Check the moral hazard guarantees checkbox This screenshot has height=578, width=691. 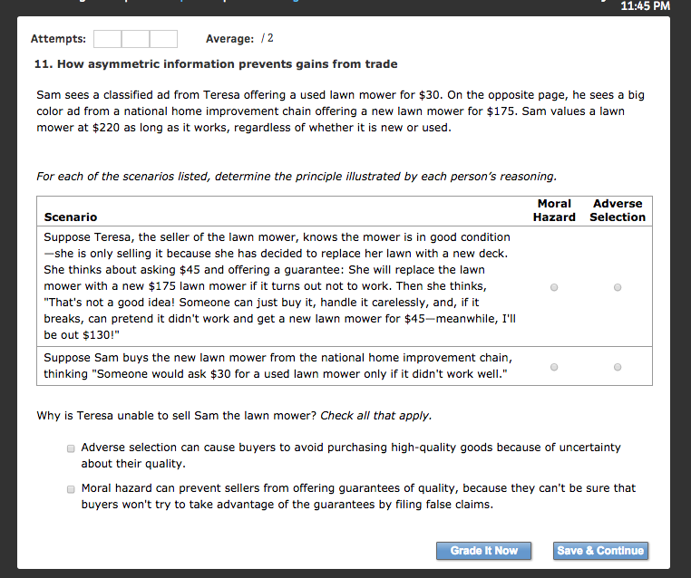tap(71, 488)
